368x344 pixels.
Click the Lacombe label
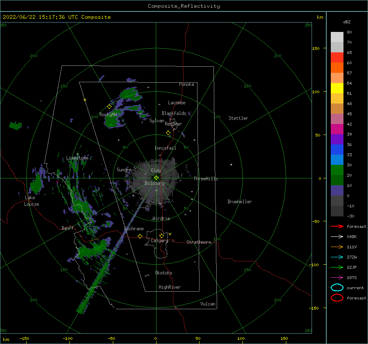177,103
